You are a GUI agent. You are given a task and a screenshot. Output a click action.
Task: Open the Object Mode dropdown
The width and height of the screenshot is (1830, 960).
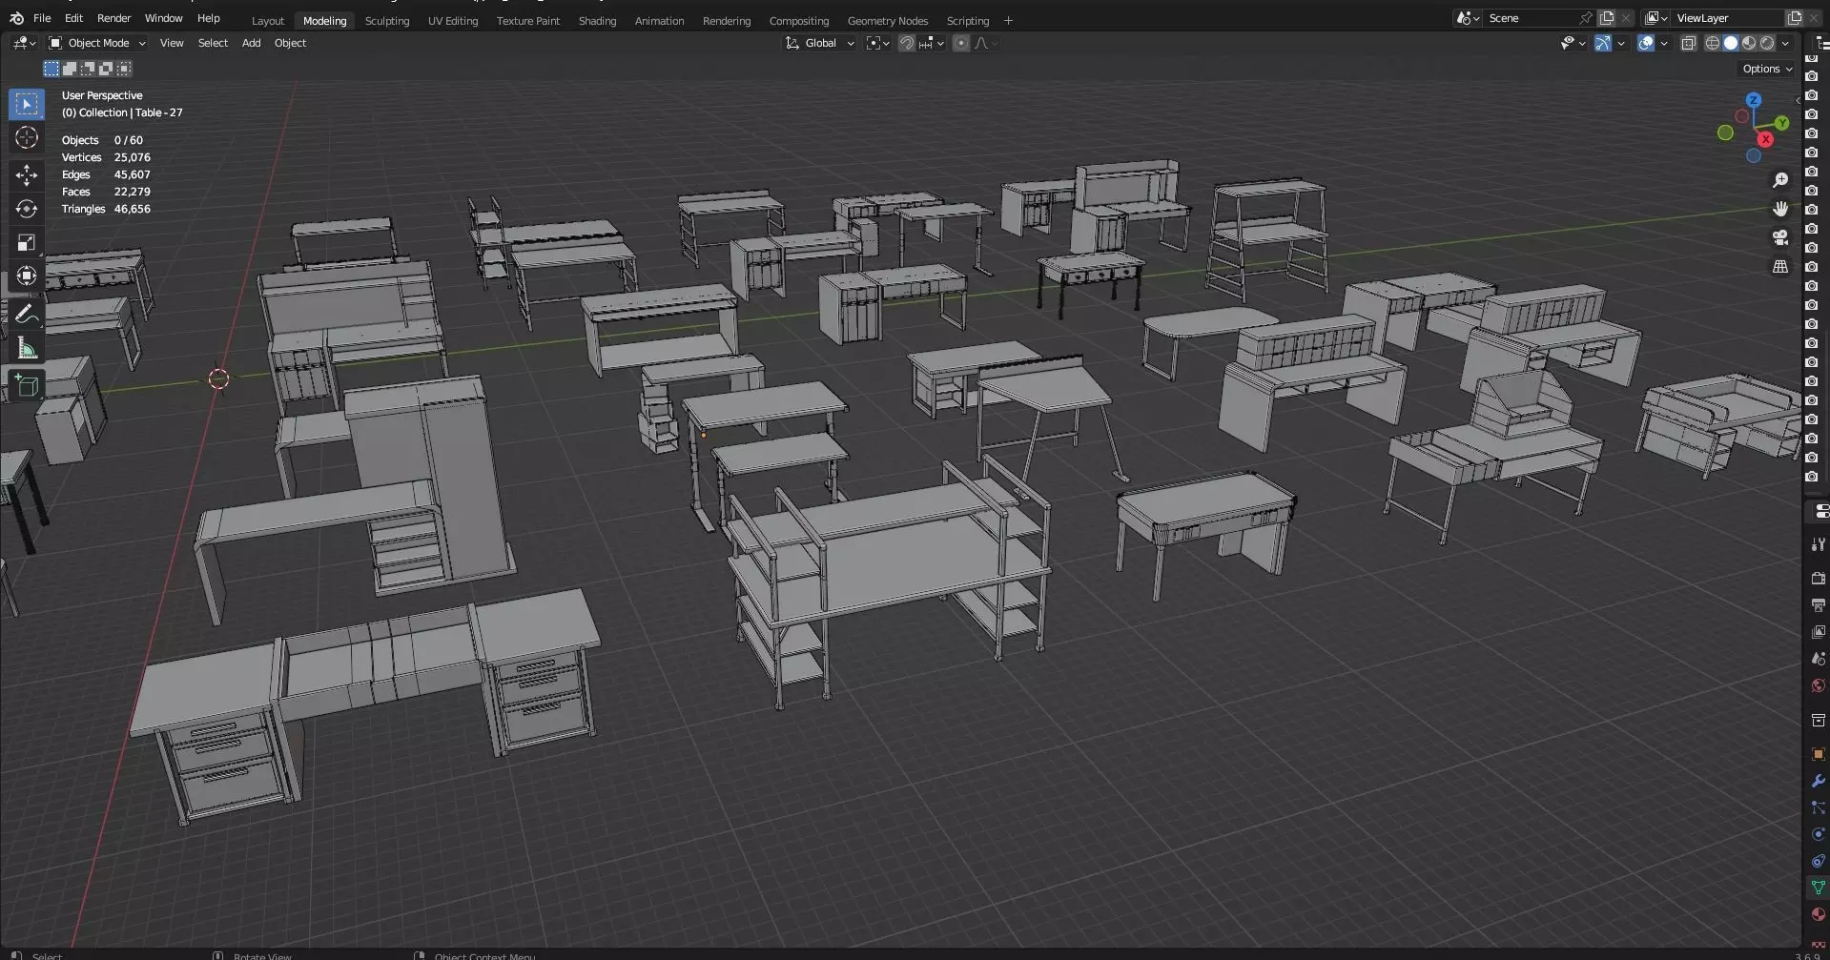97,43
